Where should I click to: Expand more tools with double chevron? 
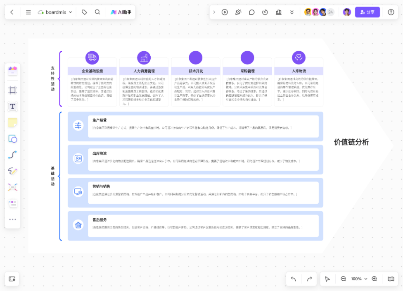(292, 12)
